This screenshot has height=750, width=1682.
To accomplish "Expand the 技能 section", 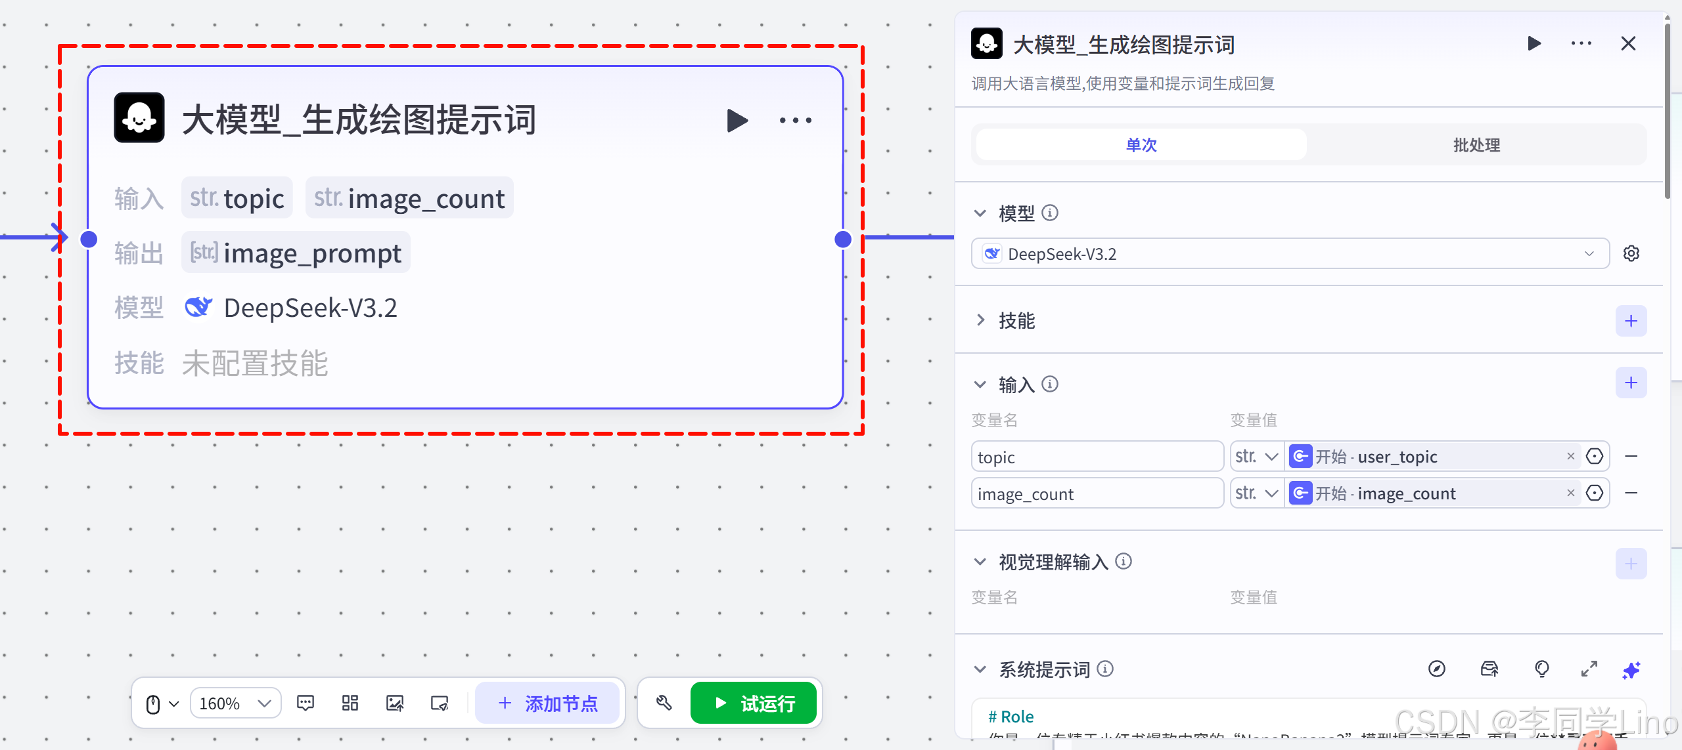I will tap(980, 320).
